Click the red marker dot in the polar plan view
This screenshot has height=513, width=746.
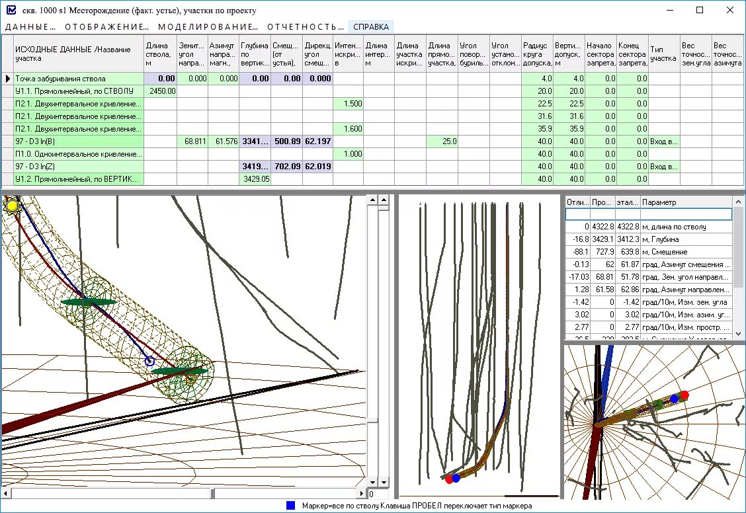coord(684,395)
